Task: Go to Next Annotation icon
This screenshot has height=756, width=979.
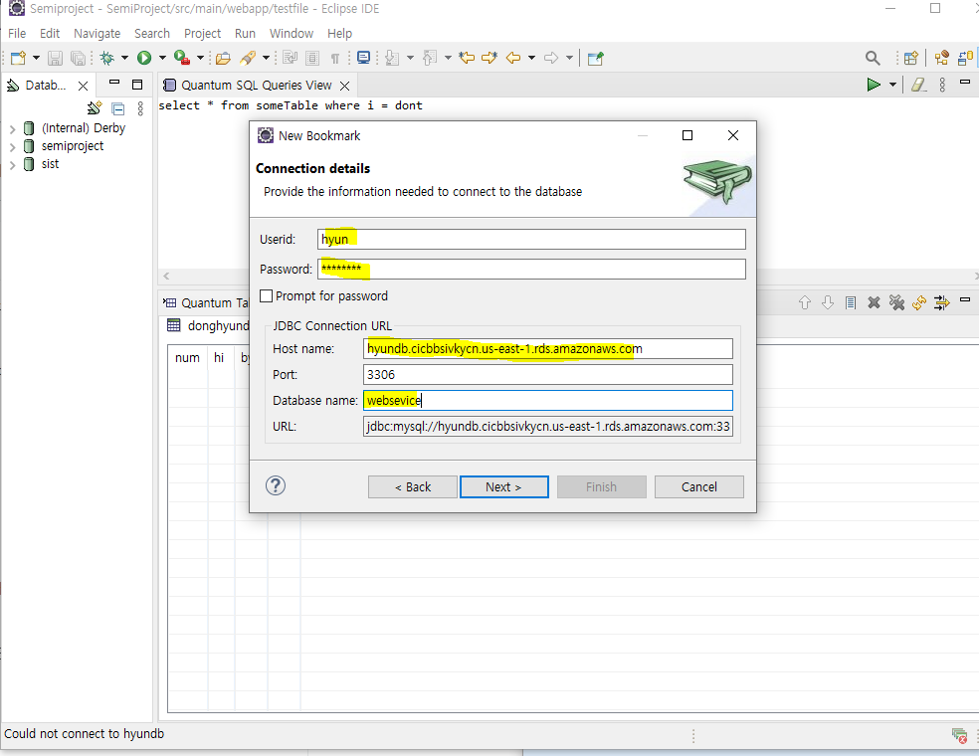Action: pyautogui.click(x=392, y=58)
